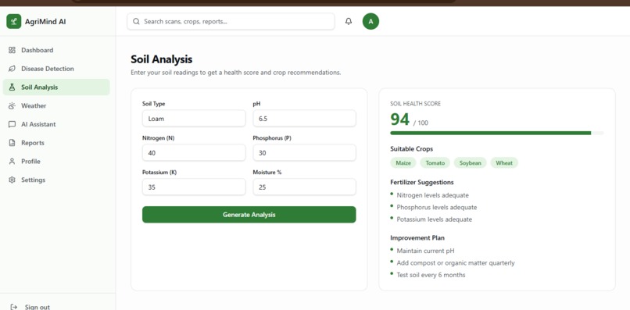Image resolution: width=630 pixels, height=310 pixels.
Task: Go to Dashboard in the sidebar
Action: (x=56, y=50)
